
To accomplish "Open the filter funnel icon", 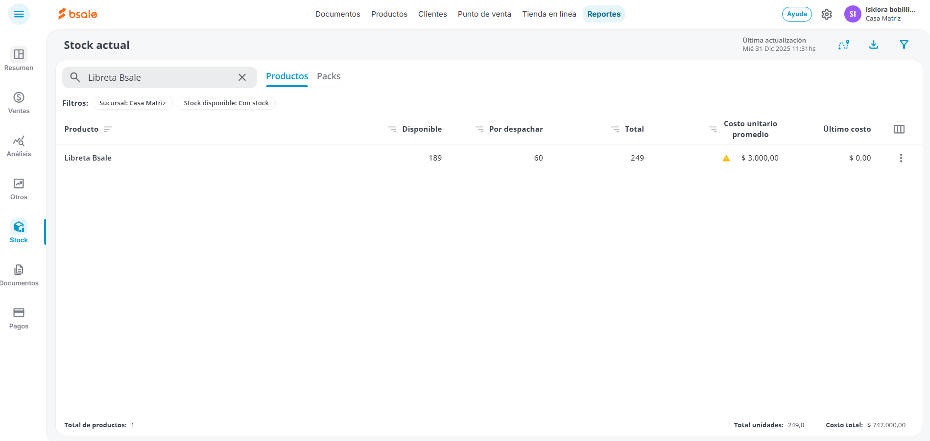I will (904, 45).
